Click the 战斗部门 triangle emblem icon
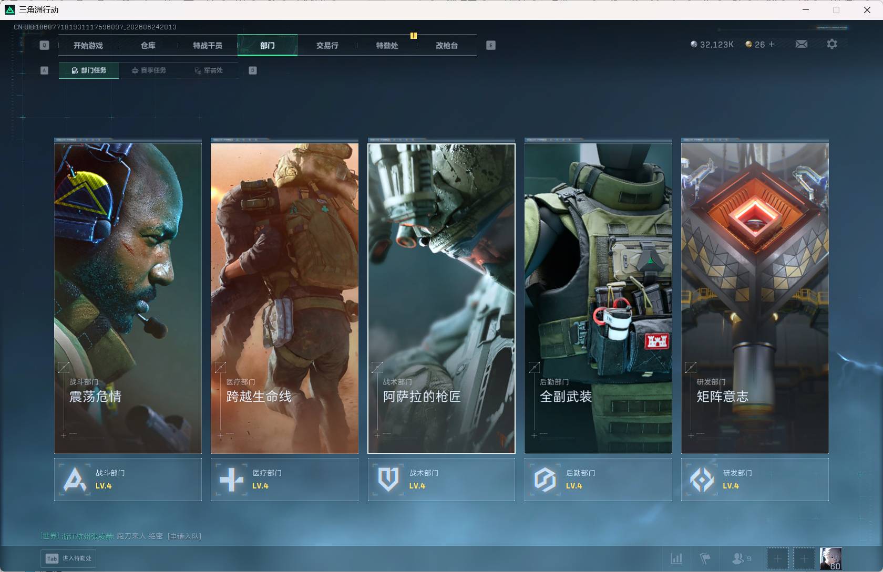The height and width of the screenshot is (572, 883). [x=74, y=479]
